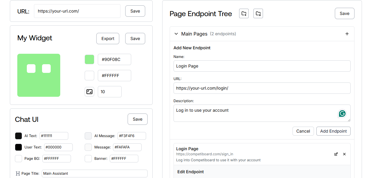Click the Add Endpoint button
The image size is (373, 178).
333,131
